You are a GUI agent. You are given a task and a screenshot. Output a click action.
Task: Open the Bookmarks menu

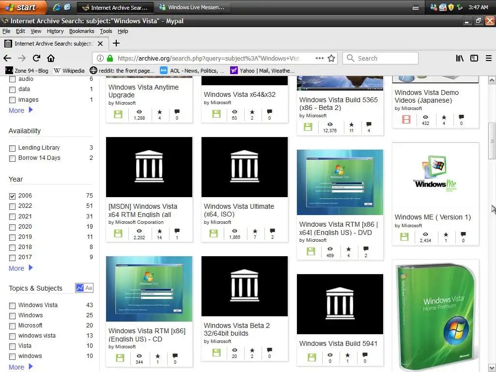tap(81, 31)
